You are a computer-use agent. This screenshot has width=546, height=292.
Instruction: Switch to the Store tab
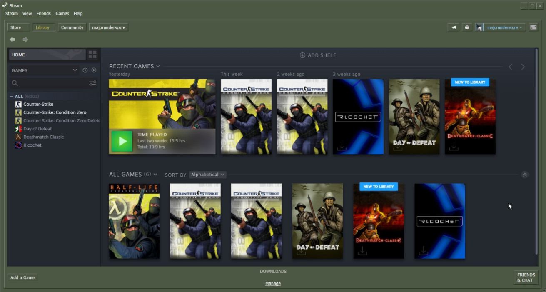(x=19, y=27)
